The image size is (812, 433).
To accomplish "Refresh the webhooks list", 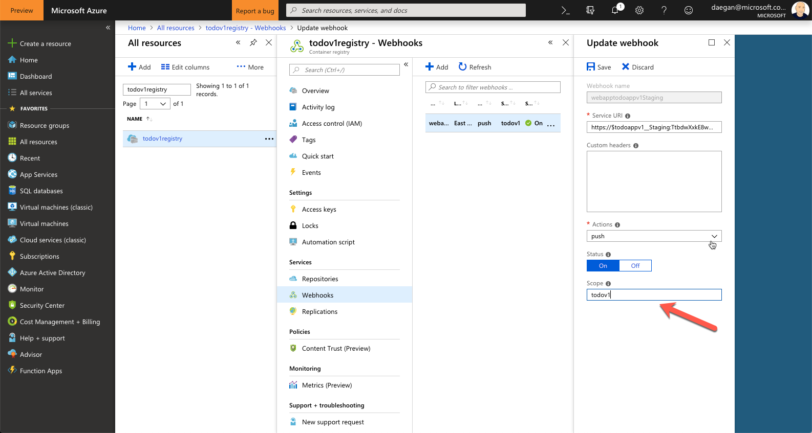I will coord(475,67).
